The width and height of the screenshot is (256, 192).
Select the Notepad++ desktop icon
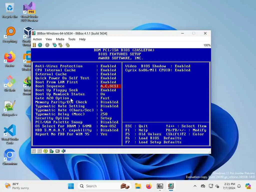[10, 108]
